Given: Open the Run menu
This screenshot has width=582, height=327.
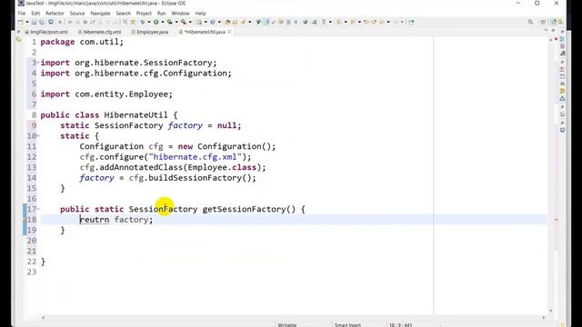Looking at the screenshot, I should 161,14.
